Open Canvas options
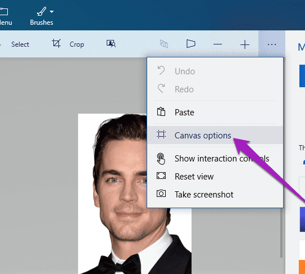 (215, 135)
